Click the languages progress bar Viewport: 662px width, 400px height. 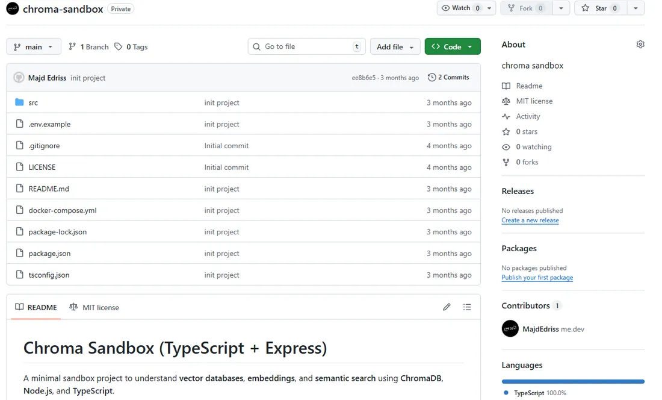tap(573, 381)
